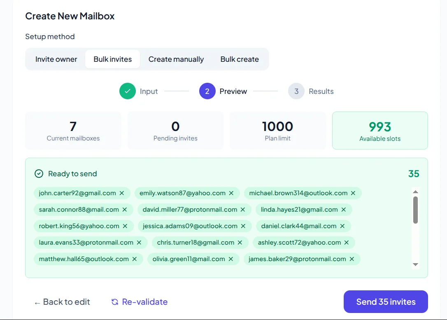The height and width of the screenshot is (320, 447).
Task: Click the Back to edit link
Action: (x=62, y=301)
